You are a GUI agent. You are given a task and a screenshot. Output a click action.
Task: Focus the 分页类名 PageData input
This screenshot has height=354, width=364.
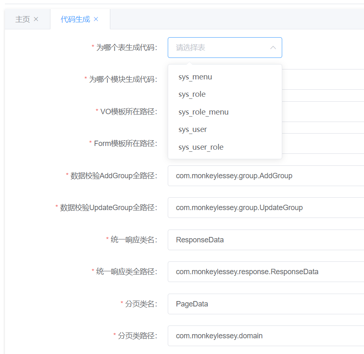[265, 304]
